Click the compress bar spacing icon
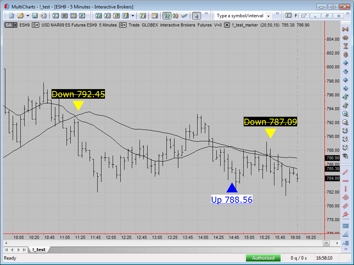Viewport: 354px width, 265px height. coord(346,29)
